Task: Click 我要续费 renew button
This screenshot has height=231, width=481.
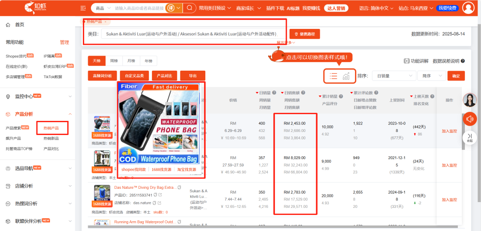Action: [448, 8]
